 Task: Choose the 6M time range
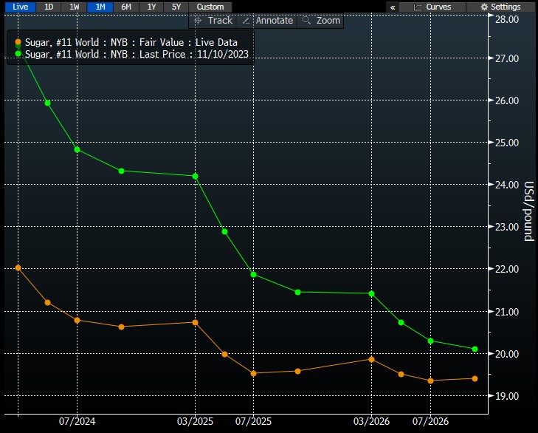tap(127, 7)
